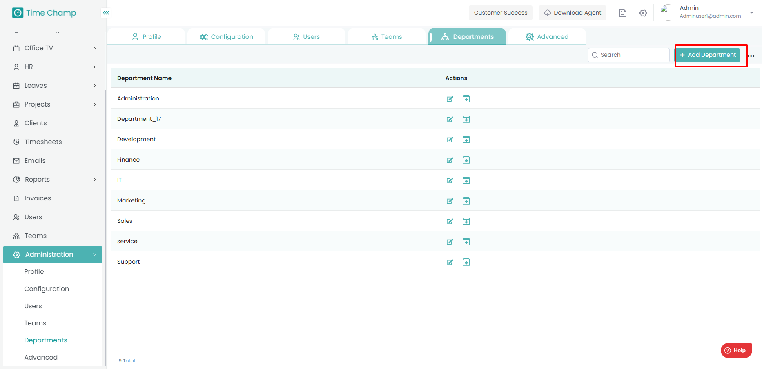
Task: Open the Help chat button
Action: [736, 351]
